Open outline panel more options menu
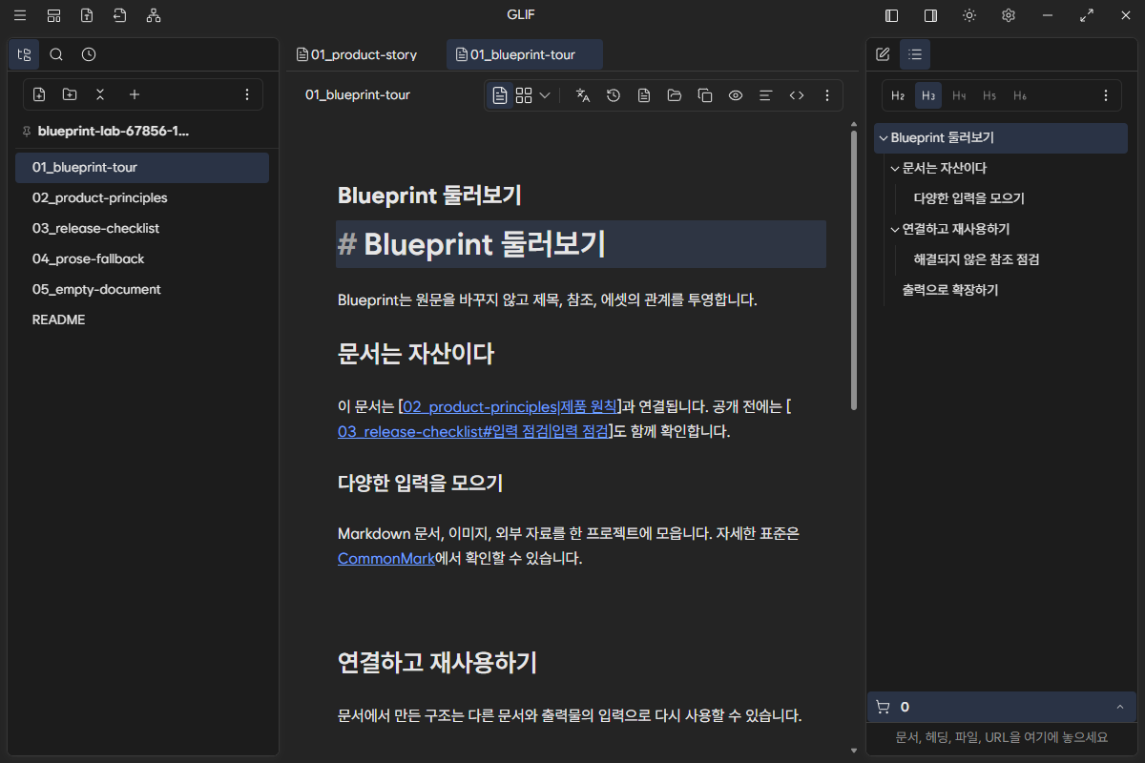Viewport: 1145px width, 763px height. tap(1106, 95)
